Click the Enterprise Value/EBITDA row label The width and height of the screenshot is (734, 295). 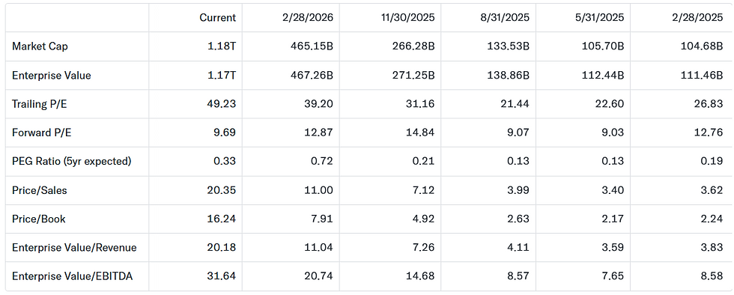pos(73,277)
